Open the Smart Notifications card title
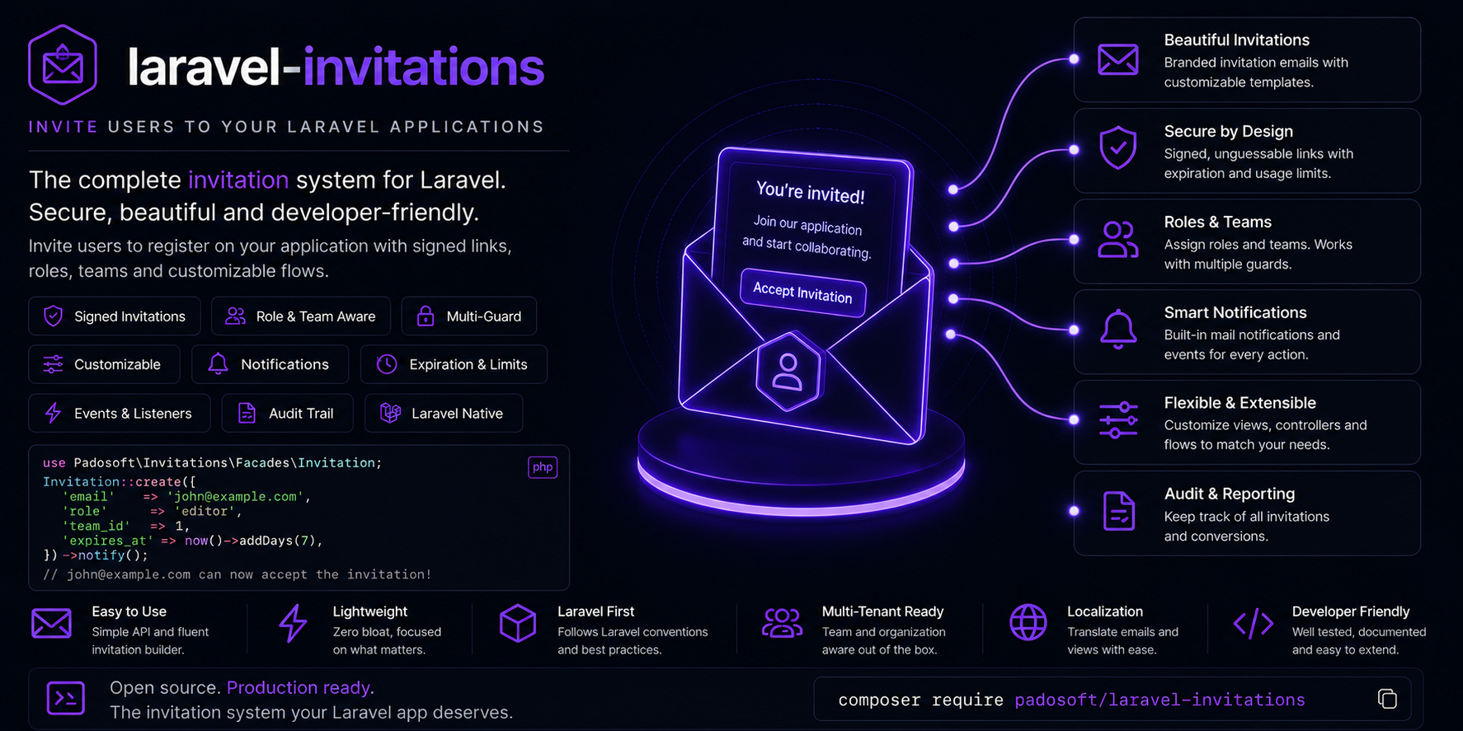The width and height of the screenshot is (1463, 731). (x=1235, y=312)
